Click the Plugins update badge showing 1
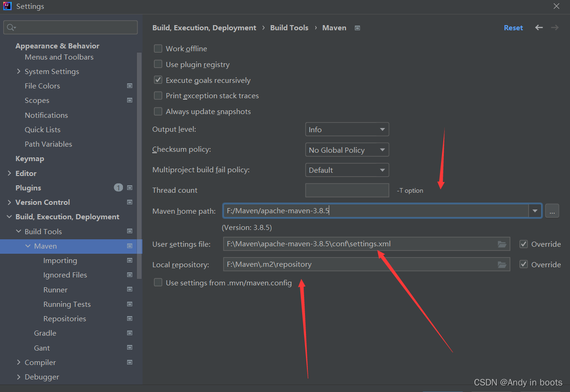The height and width of the screenshot is (392, 570). click(118, 188)
